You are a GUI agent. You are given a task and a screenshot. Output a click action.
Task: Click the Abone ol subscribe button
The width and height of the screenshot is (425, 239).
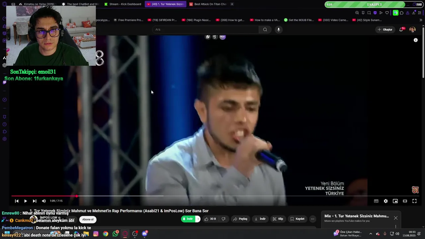point(88,219)
